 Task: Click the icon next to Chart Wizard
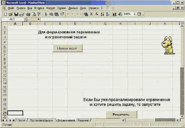(120, 15)
